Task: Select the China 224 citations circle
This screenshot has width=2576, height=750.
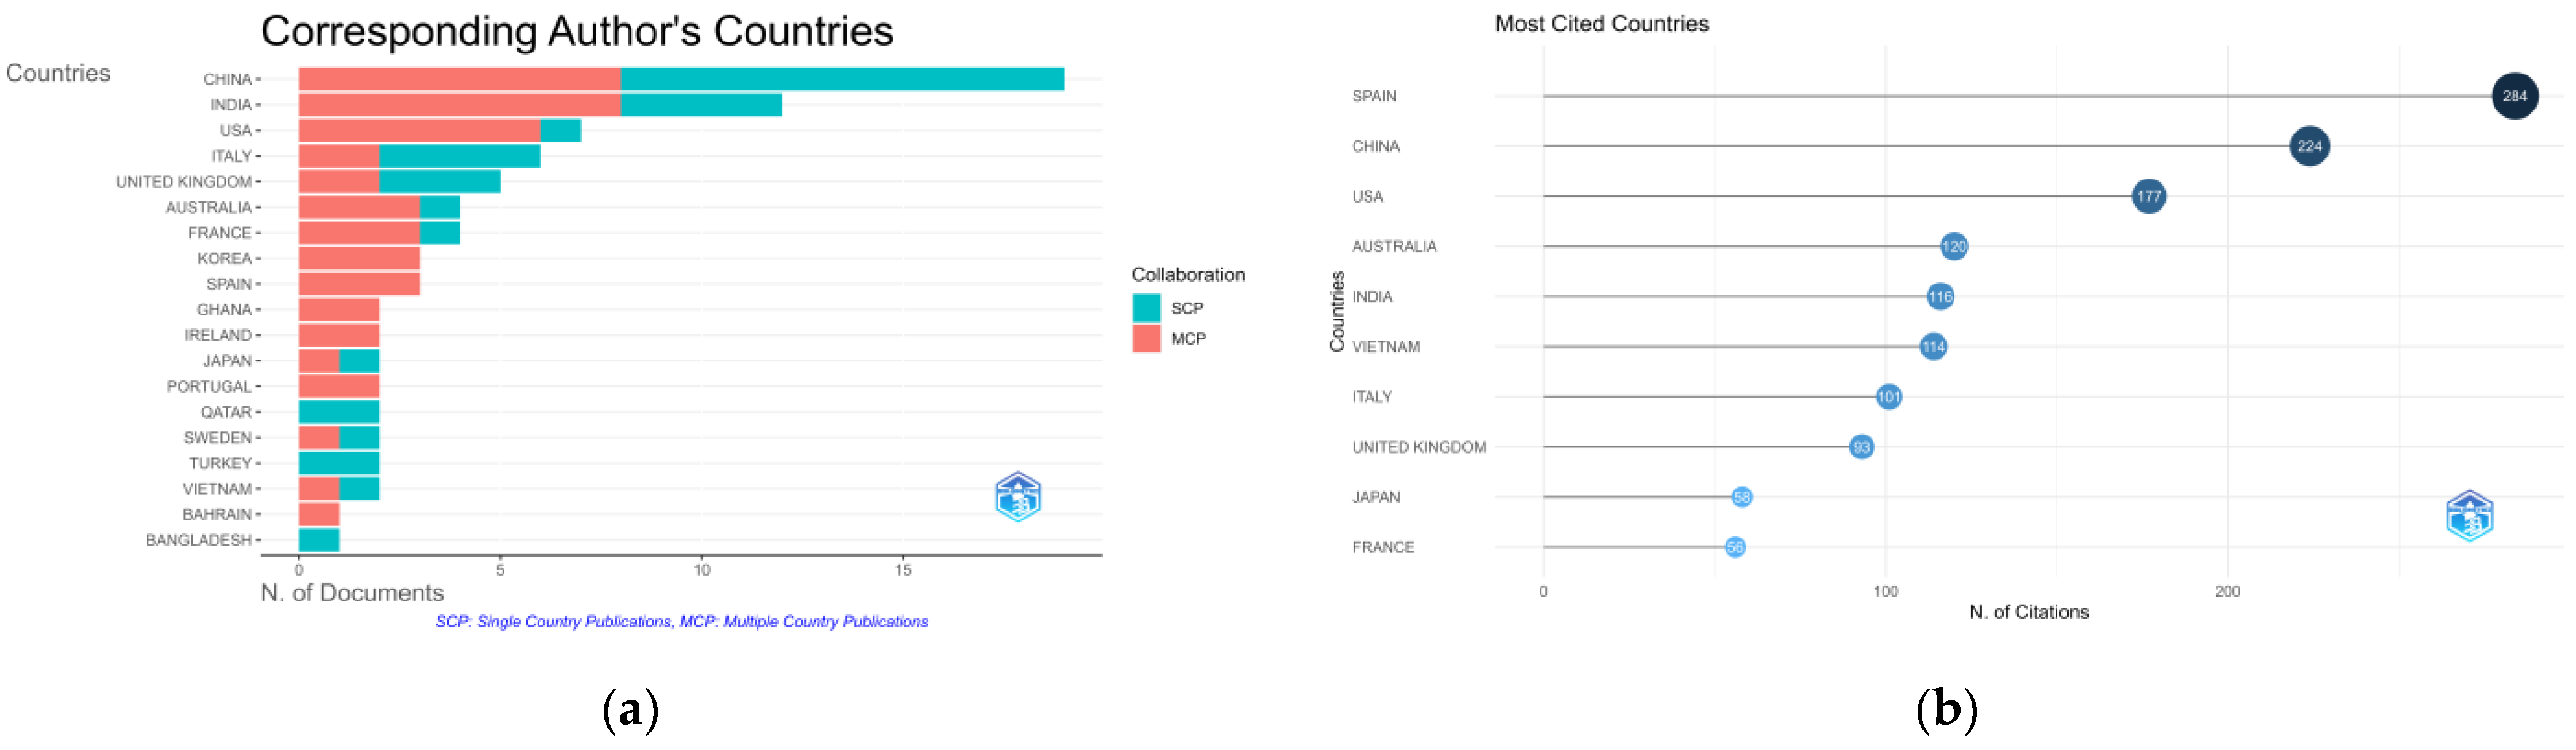Action: (x=2309, y=146)
